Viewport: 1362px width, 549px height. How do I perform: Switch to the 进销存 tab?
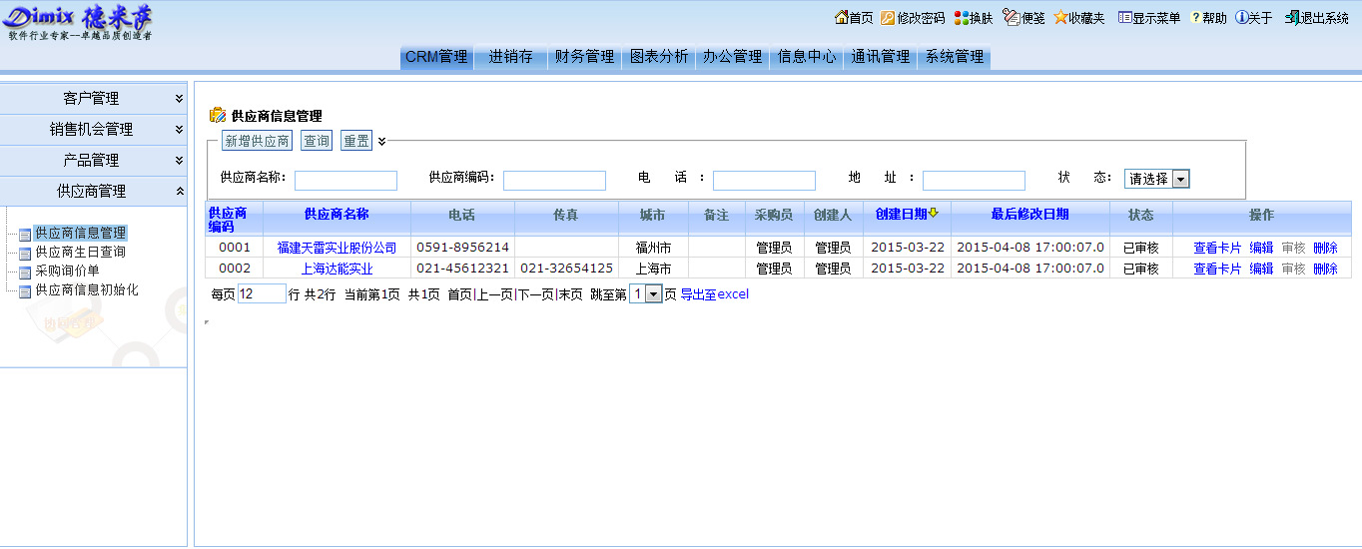510,57
